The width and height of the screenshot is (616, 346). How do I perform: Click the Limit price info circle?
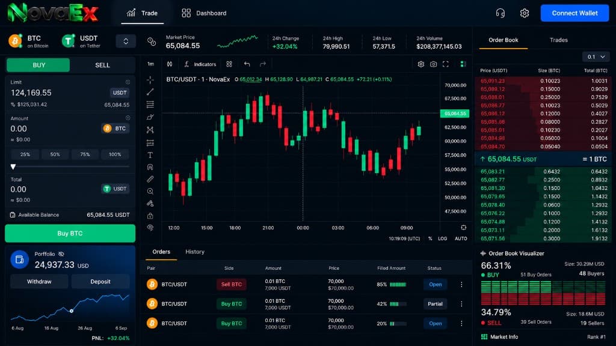pos(128,82)
